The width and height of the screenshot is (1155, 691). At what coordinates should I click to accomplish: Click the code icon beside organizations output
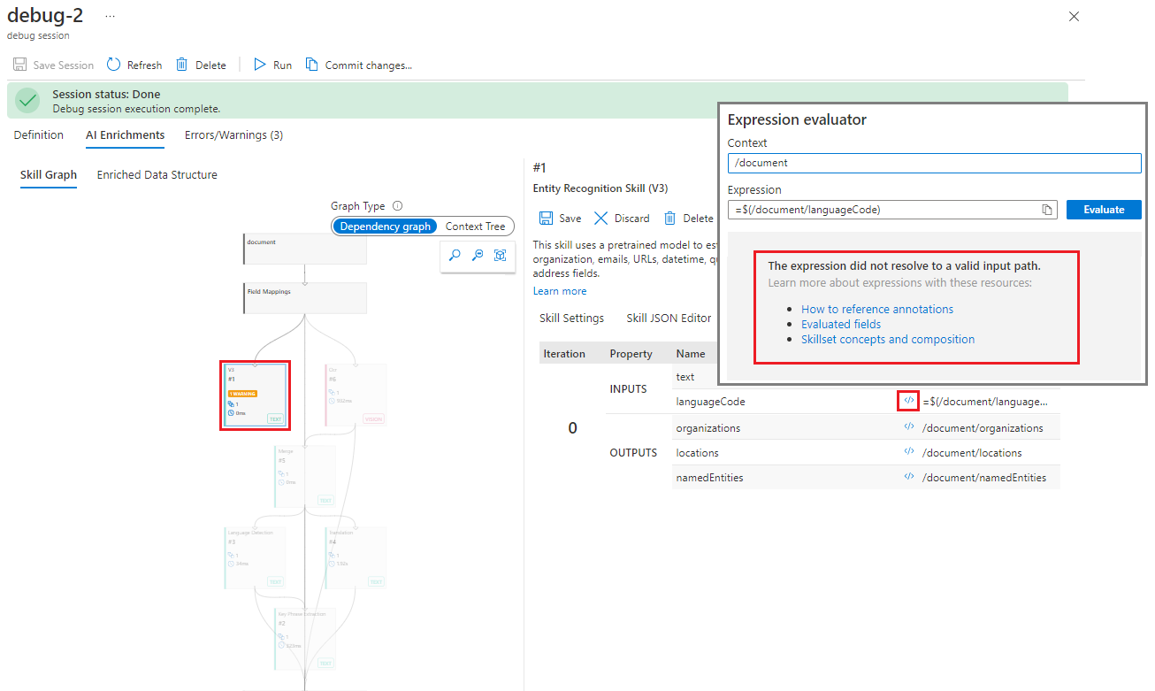click(908, 427)
